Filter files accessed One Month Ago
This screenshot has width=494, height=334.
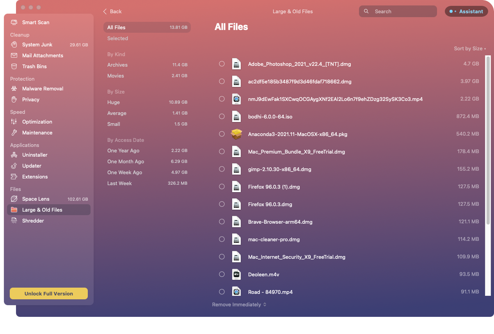coord(147,162)
